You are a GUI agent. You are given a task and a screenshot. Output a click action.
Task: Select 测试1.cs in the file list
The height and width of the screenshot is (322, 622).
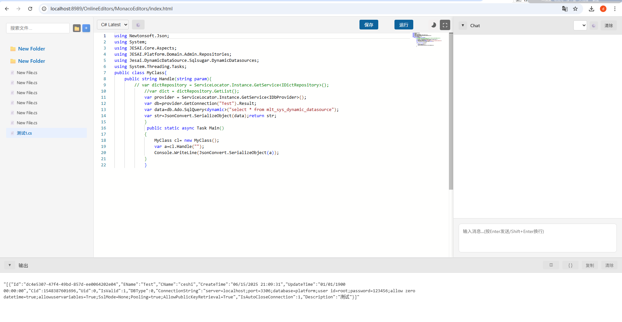(x=24, y=133)
